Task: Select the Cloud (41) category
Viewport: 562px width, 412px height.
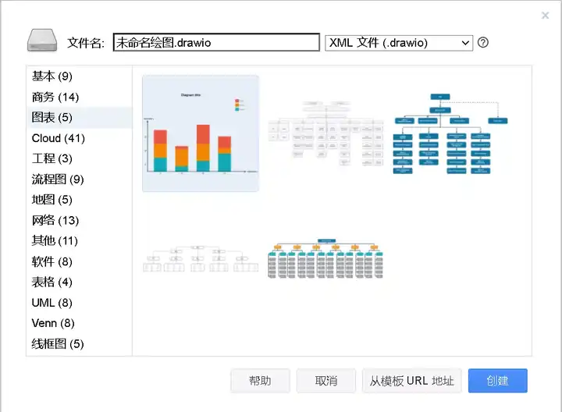Action: (79, 138)
